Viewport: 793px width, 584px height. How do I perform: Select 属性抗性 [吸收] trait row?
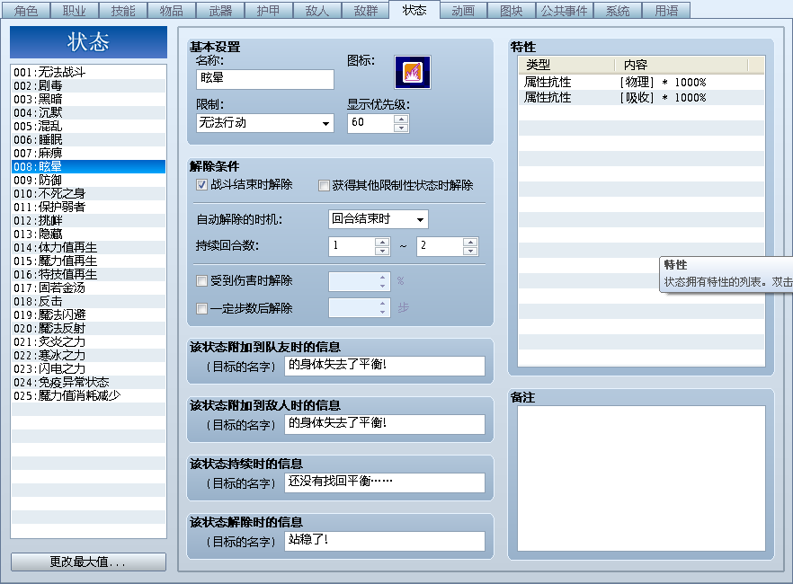point(641,98)
